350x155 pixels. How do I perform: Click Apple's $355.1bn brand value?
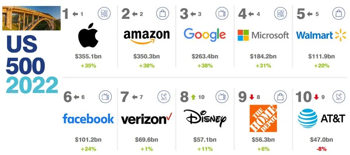pyautogui.click(x=88, y=57)
